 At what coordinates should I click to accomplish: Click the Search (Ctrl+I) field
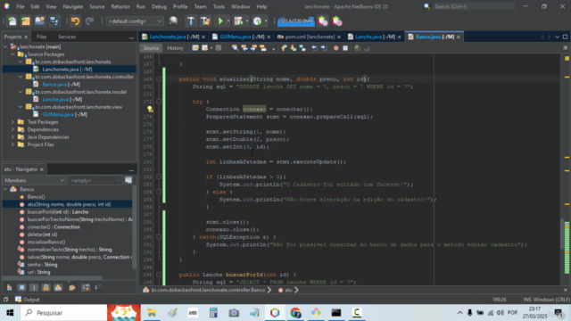click(x=474, y=6)
